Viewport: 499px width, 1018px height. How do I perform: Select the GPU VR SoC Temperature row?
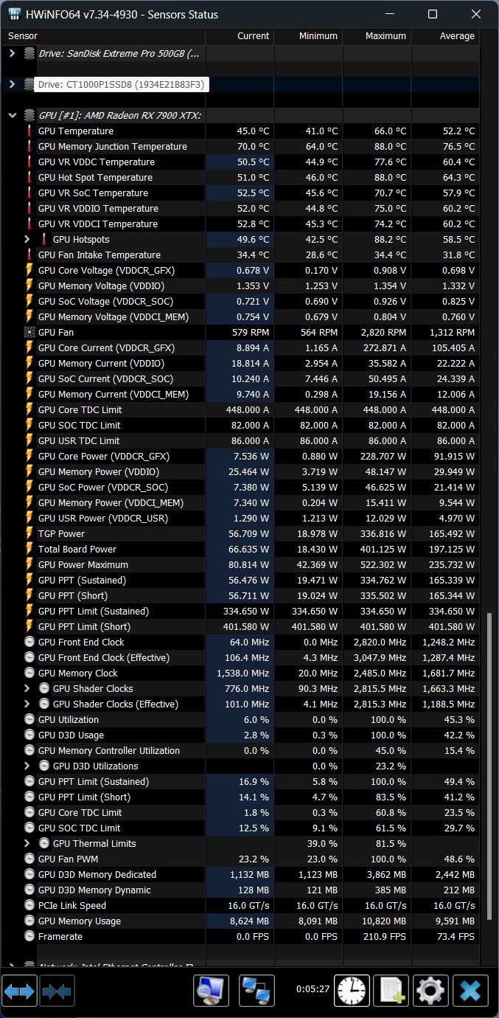tap(240, 193)
